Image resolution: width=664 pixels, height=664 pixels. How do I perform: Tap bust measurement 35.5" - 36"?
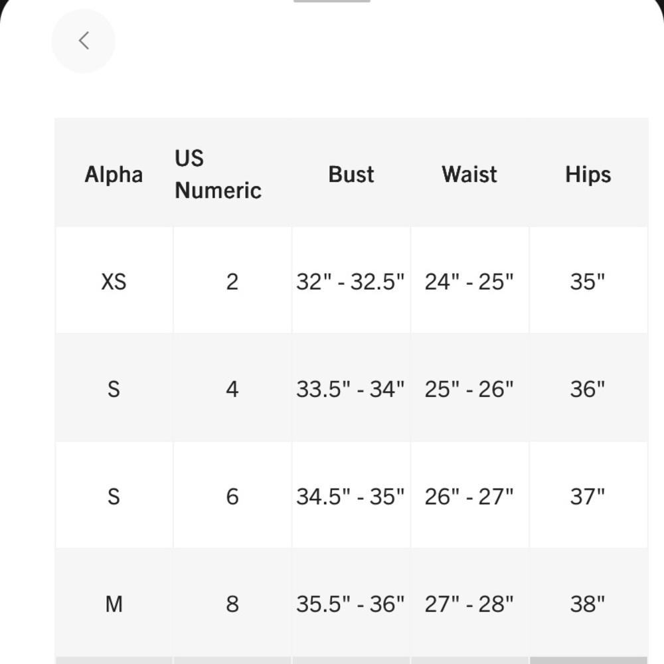351,604
